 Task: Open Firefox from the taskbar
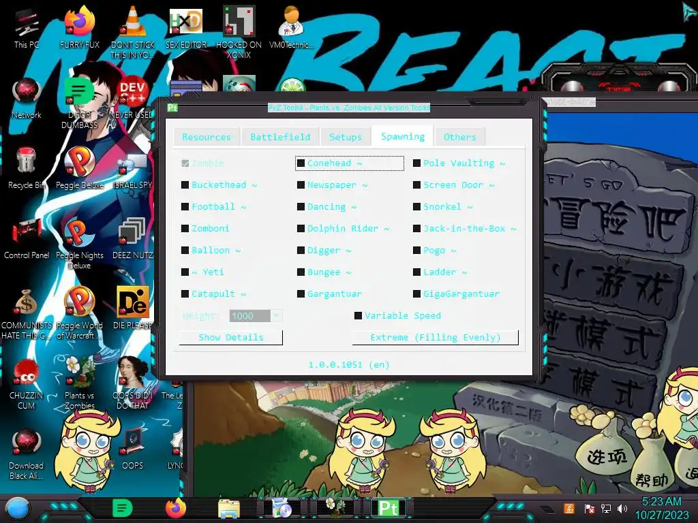176,508
